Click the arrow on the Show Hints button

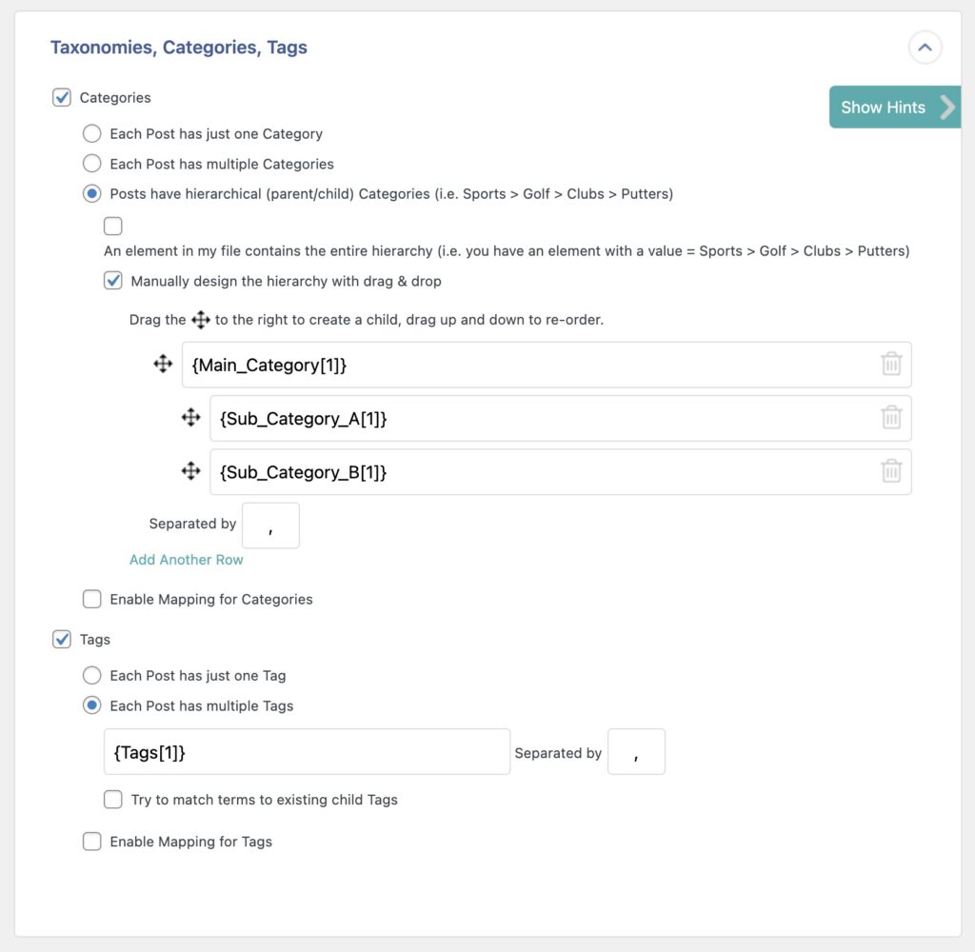pos(947,108)
